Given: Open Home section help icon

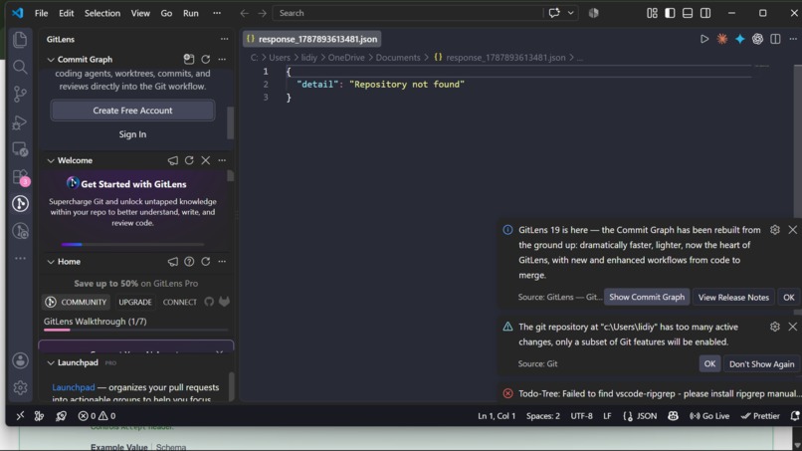Looking at the screenshot, I should [x=189, y=262].
